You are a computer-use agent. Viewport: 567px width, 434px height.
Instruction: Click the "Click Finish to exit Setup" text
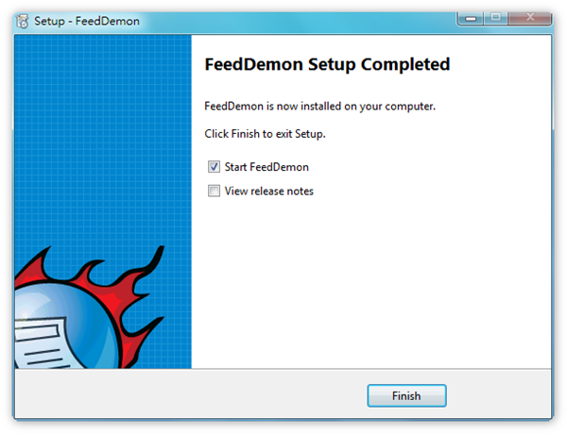point(265,134)
